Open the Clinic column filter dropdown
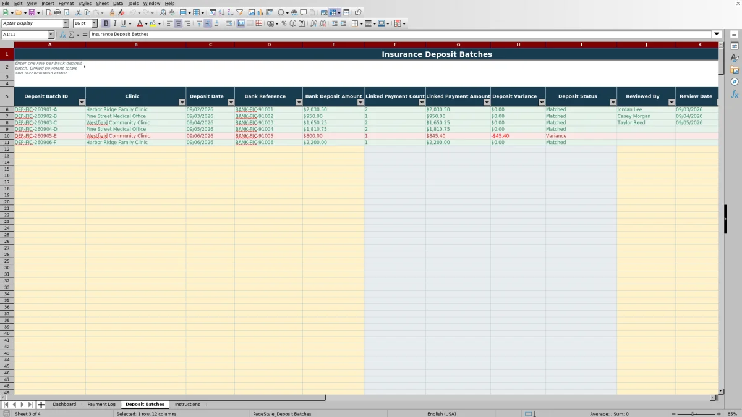This screenshot has width=742, height=417. (x=182, y=103)
